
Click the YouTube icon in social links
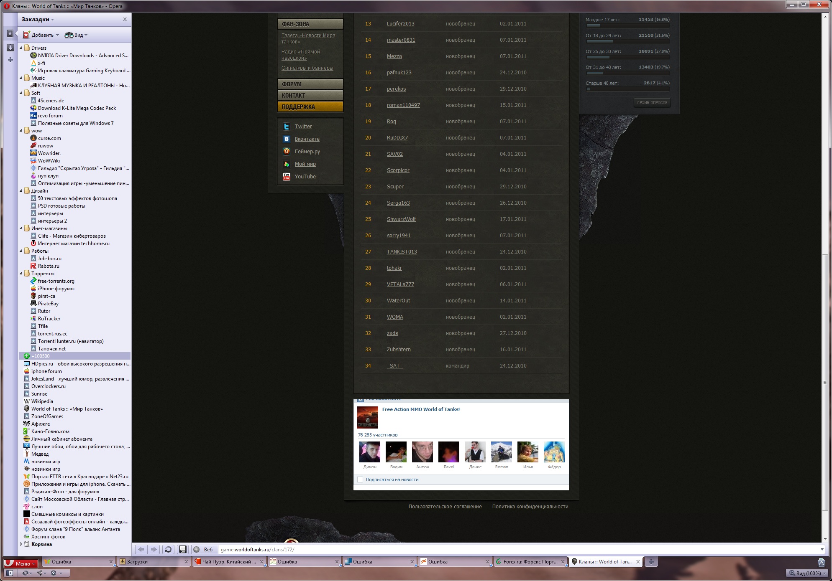287,177
